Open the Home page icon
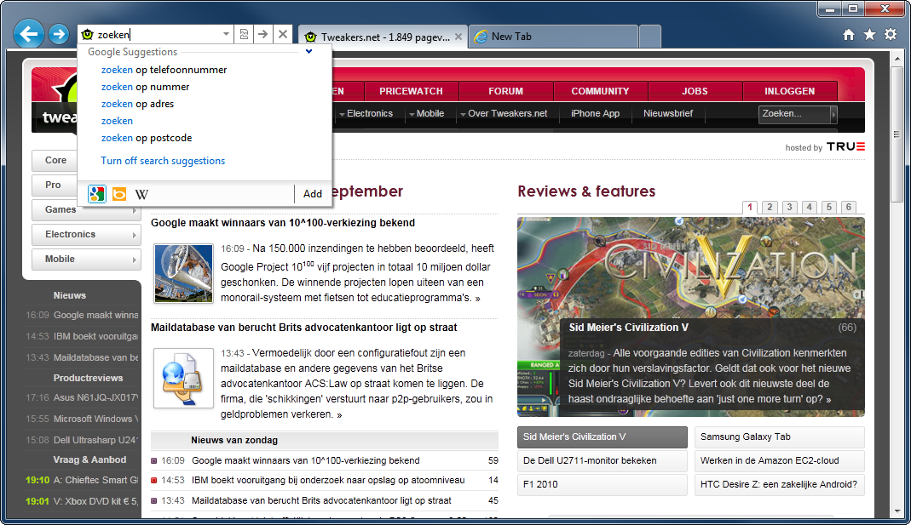 pyautogui.click(x=849, y=35)
